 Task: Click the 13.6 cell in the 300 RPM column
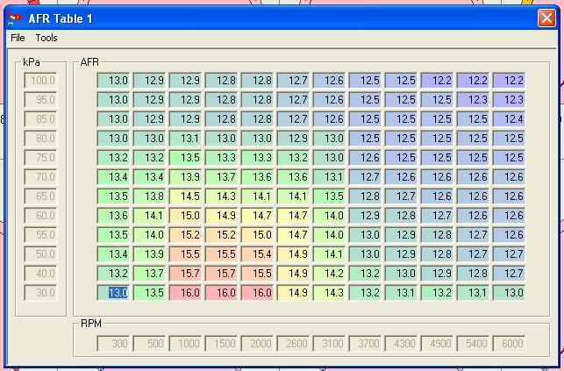(113, 216)
